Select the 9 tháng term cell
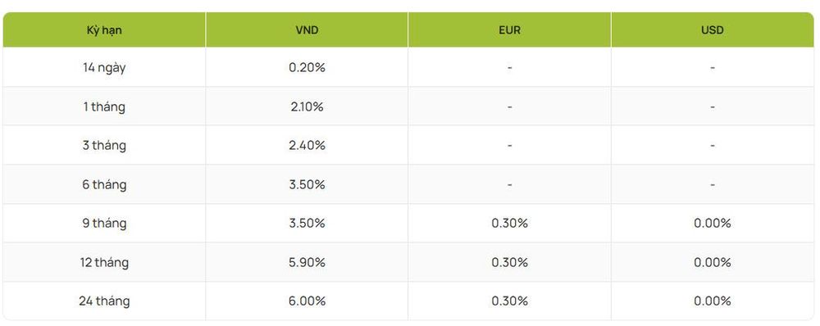This screenshot has height=326, width=820. [x=104, y=223]
